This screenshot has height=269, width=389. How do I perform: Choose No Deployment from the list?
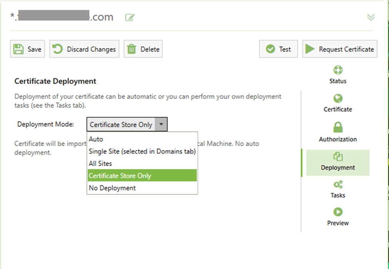tap(112, 188)
